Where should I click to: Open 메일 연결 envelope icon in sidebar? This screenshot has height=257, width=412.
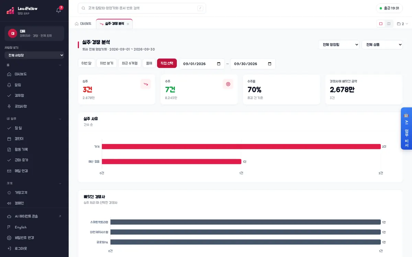[x=9, y=171]
